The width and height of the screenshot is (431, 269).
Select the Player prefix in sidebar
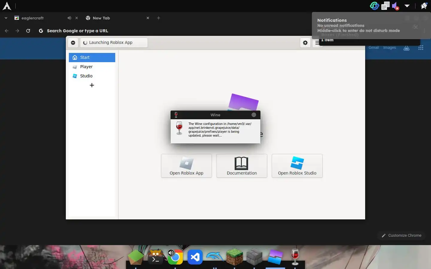[92, 67]
